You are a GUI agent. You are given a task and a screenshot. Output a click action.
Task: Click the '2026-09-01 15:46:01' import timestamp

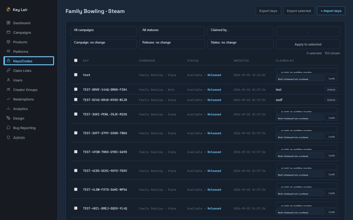click(249, 75)
